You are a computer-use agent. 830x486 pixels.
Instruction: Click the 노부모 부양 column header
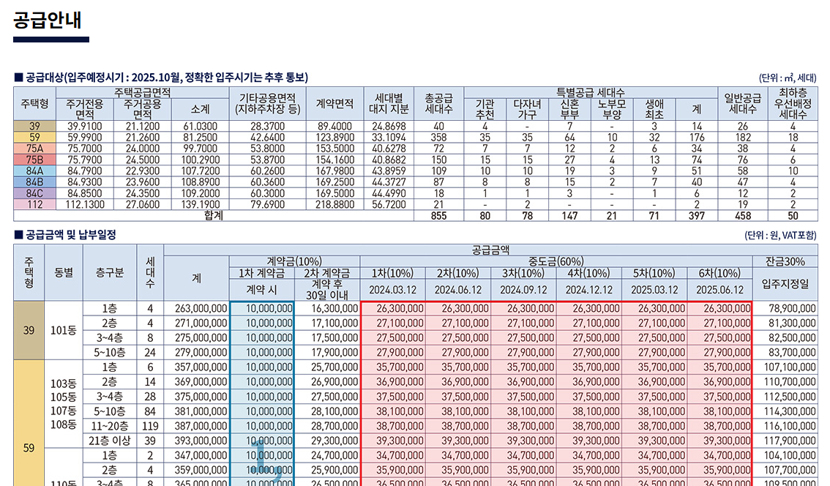click(x=612, y=109)
